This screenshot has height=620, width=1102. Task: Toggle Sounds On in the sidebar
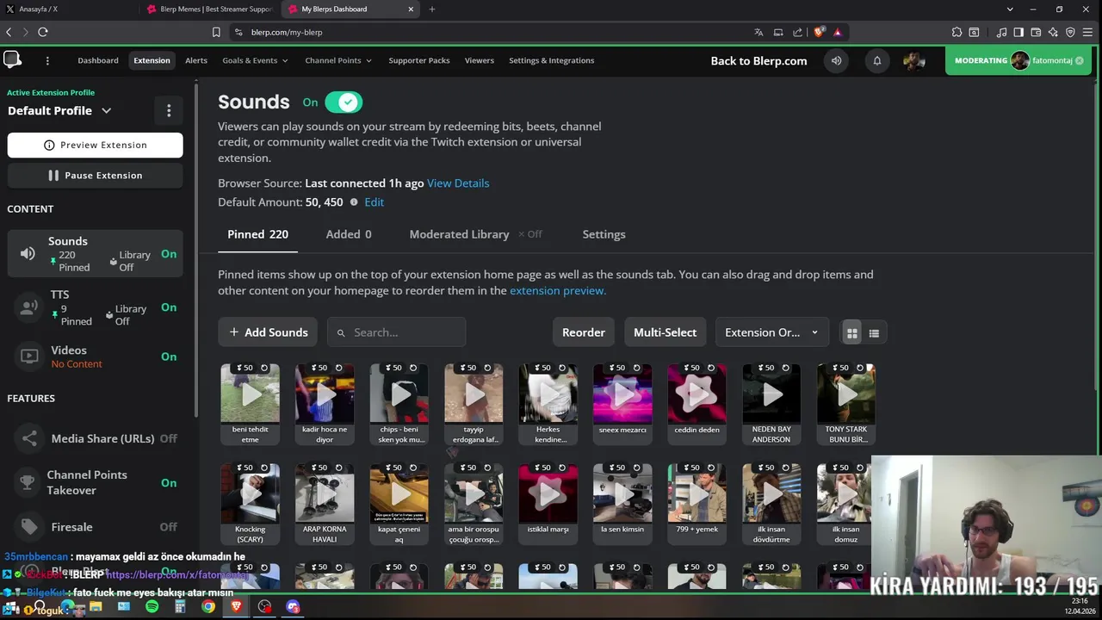click(169, 254)
